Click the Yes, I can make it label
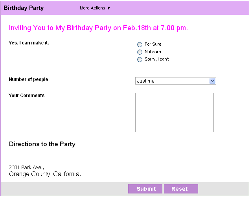Image resolution: width=250 pixels, height=197 pixels. click(29, 42)
